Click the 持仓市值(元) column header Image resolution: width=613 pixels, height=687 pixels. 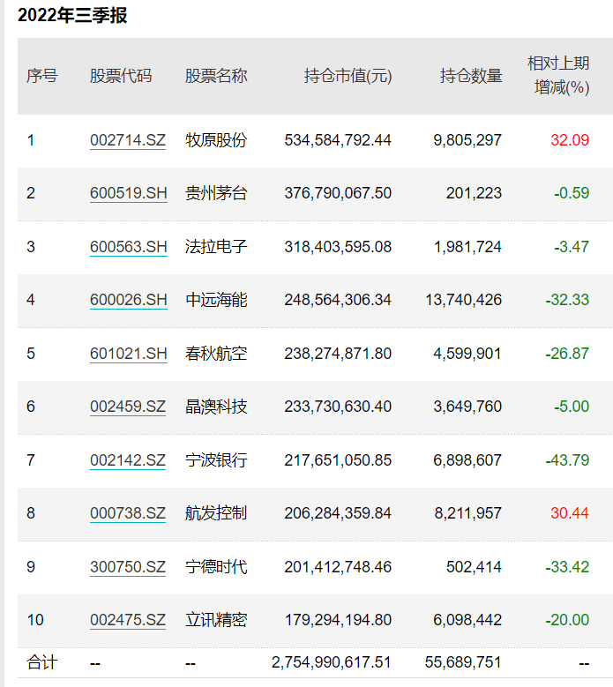pos(348,76)
